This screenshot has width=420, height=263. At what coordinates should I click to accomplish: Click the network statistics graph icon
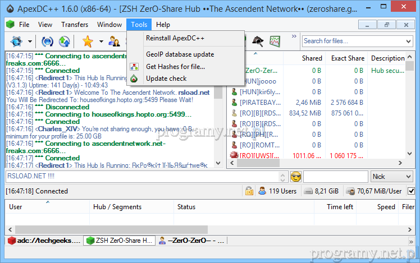(275, 41)
